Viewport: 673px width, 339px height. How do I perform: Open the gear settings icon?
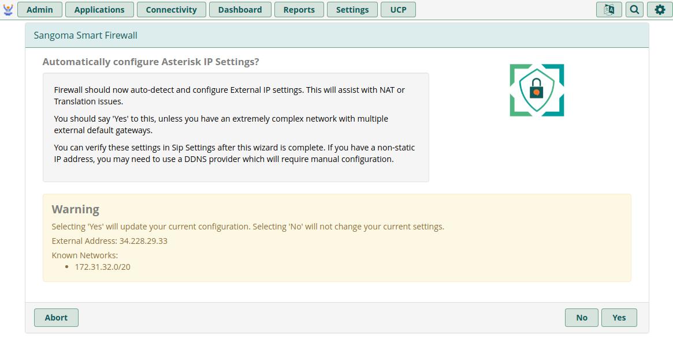(660, 10)
